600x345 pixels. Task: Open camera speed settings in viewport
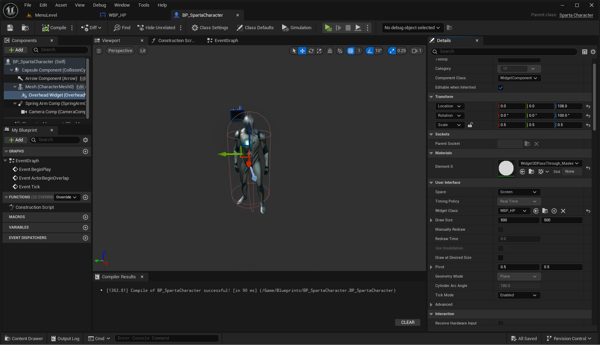coord(416,51)
